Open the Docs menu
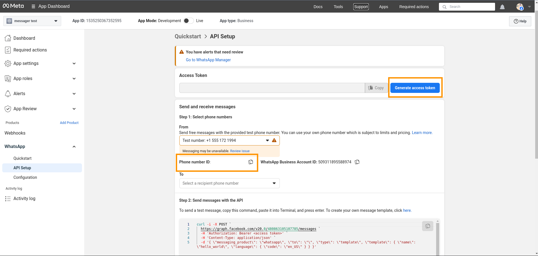This screenshot has width=538, height=256. 318,7
